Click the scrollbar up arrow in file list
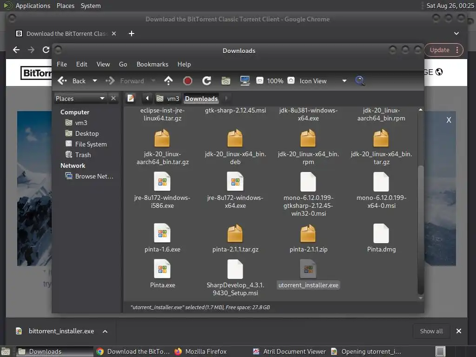Screen dimensions: 476x357 click(420, 110)
